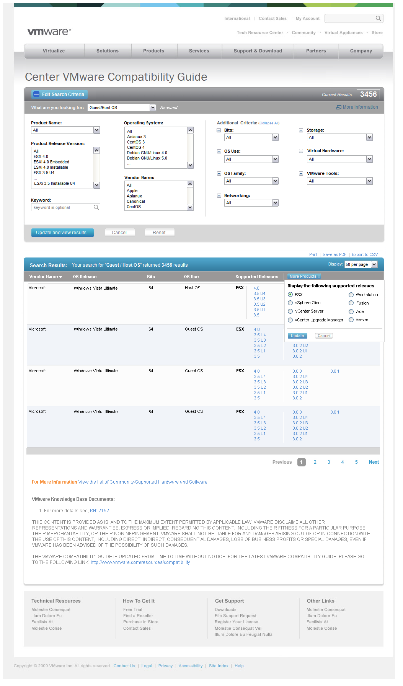Choose the Fusion radio option
The height and width of the screenshot is (686, 403).
(x=351, y=303)
